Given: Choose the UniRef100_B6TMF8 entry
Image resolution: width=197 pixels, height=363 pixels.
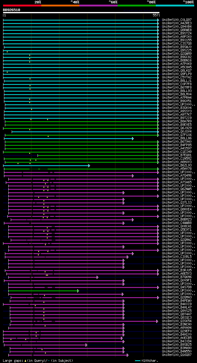Looking at the screenshot, I should point(177,87).
